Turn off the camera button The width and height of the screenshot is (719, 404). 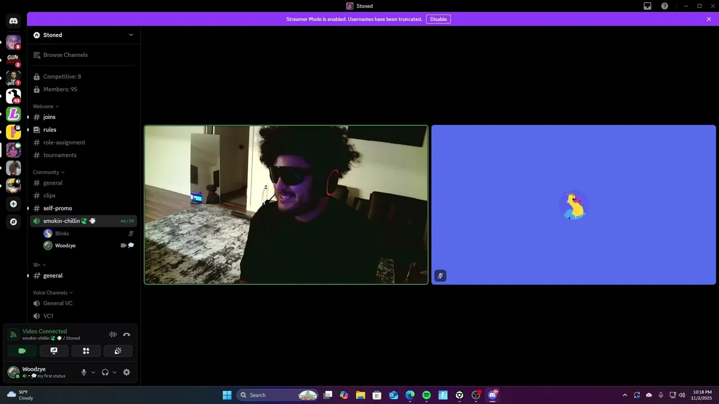coord(22,351)
